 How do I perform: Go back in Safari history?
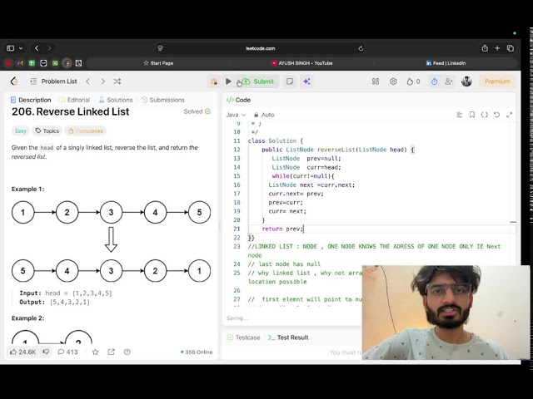[x=37, y=48]
